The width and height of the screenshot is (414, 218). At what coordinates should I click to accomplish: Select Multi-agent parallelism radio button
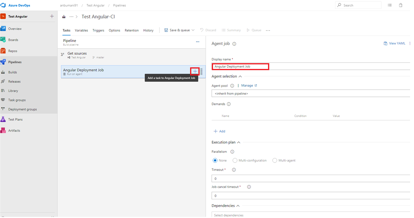tap(275, 160)
